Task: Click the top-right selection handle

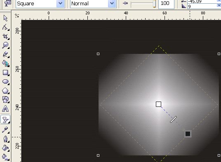Action: pos(219,54)
